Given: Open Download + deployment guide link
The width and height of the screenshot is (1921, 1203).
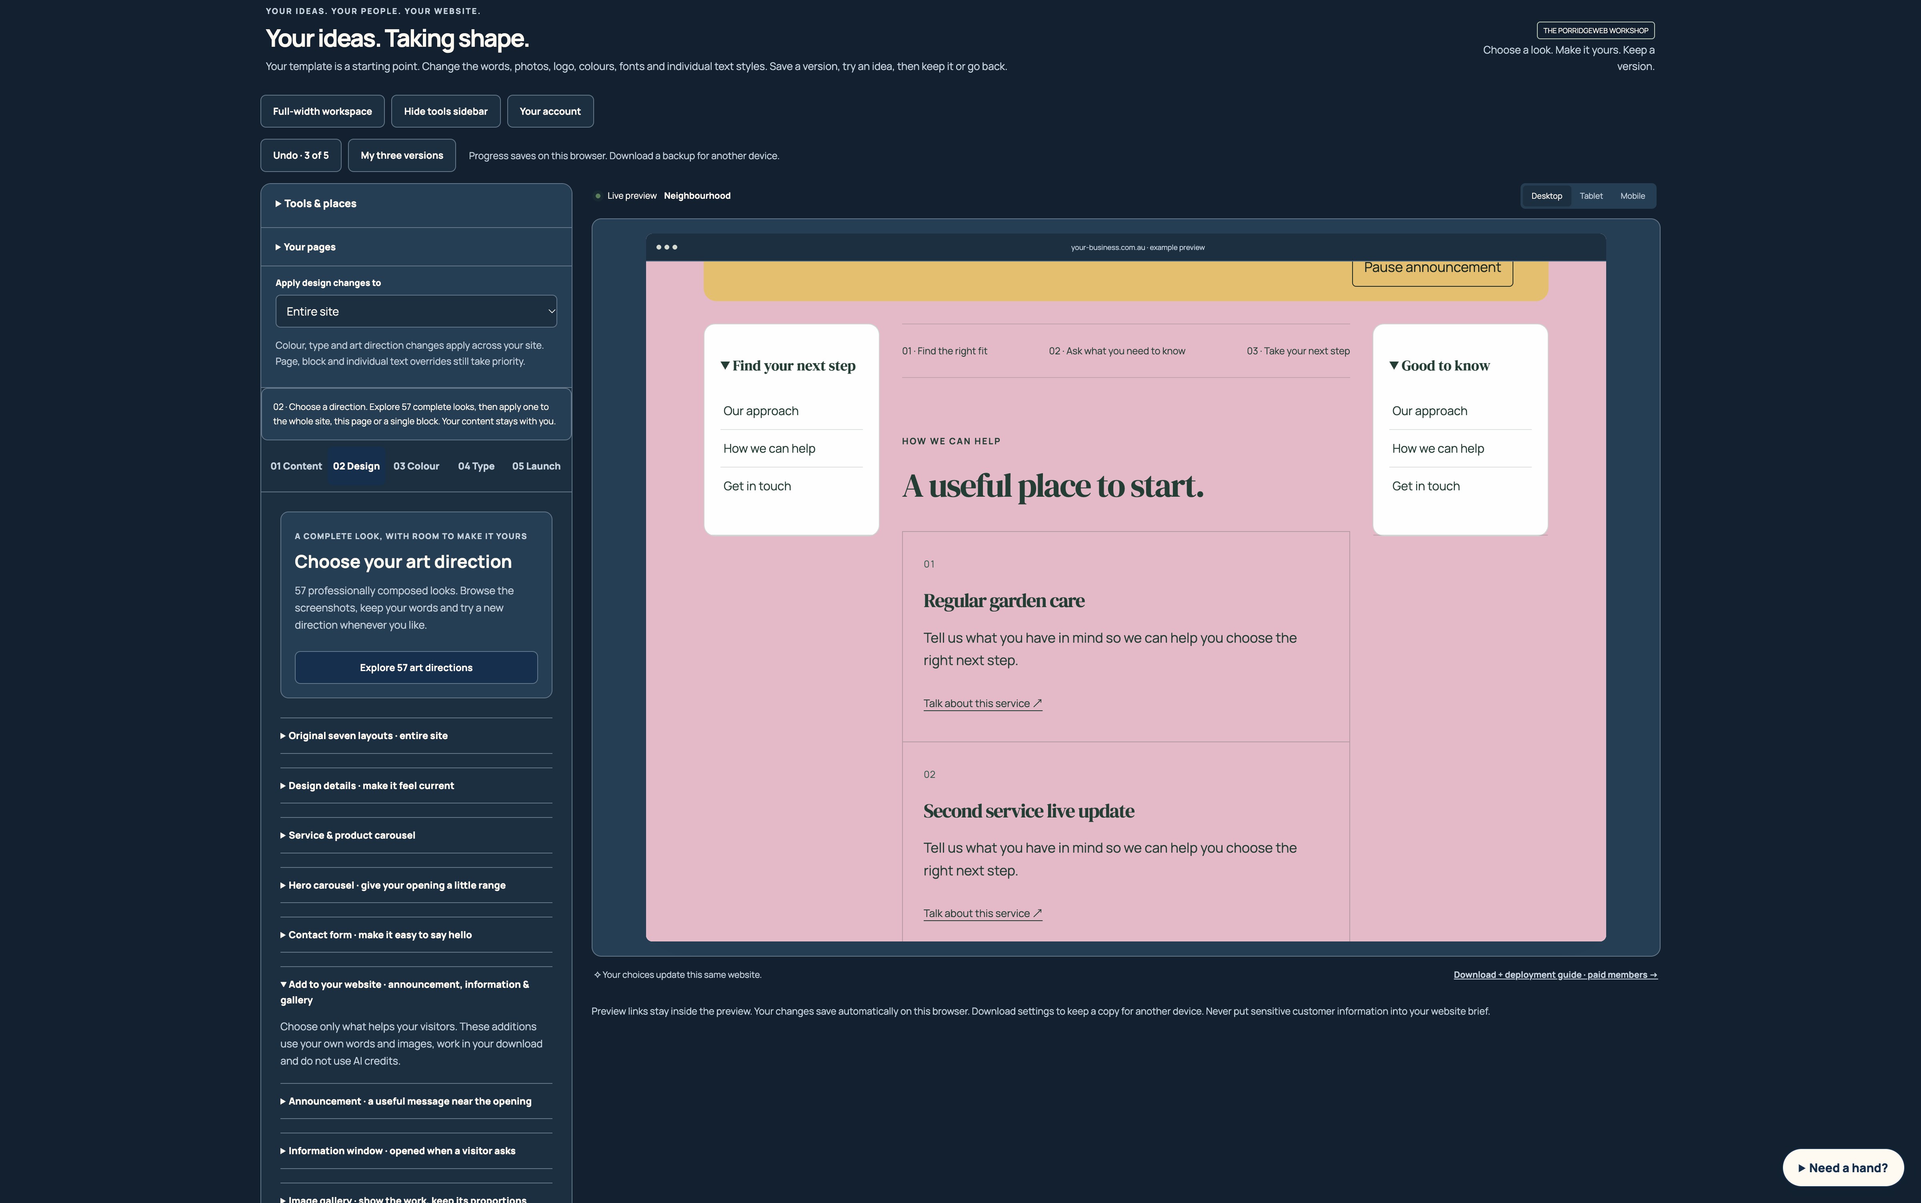Looking at the screenshot, I should (1556, 975).
